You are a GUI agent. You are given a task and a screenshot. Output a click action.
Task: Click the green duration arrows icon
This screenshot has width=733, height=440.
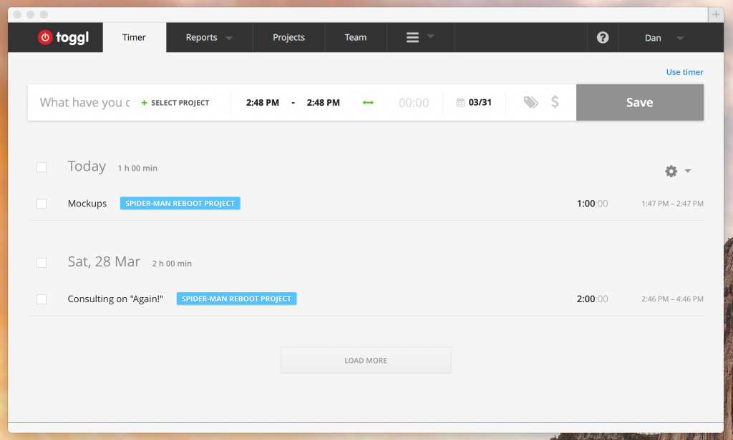[368, 103]
